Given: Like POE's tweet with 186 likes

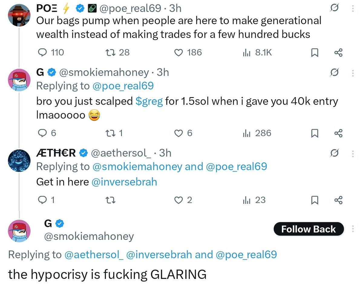Looking at the screenshot, I should pos(179,53).
